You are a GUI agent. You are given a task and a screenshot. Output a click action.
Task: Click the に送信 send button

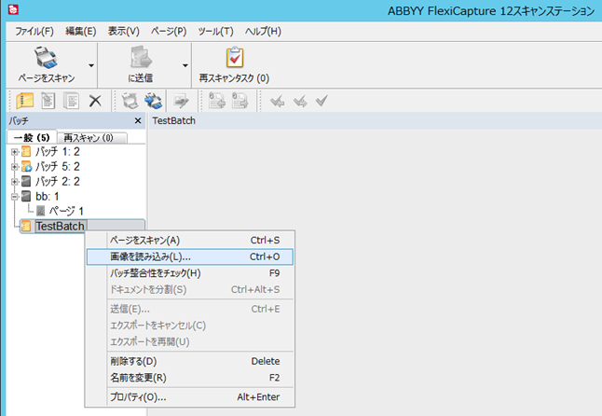(x=141, y=65)
